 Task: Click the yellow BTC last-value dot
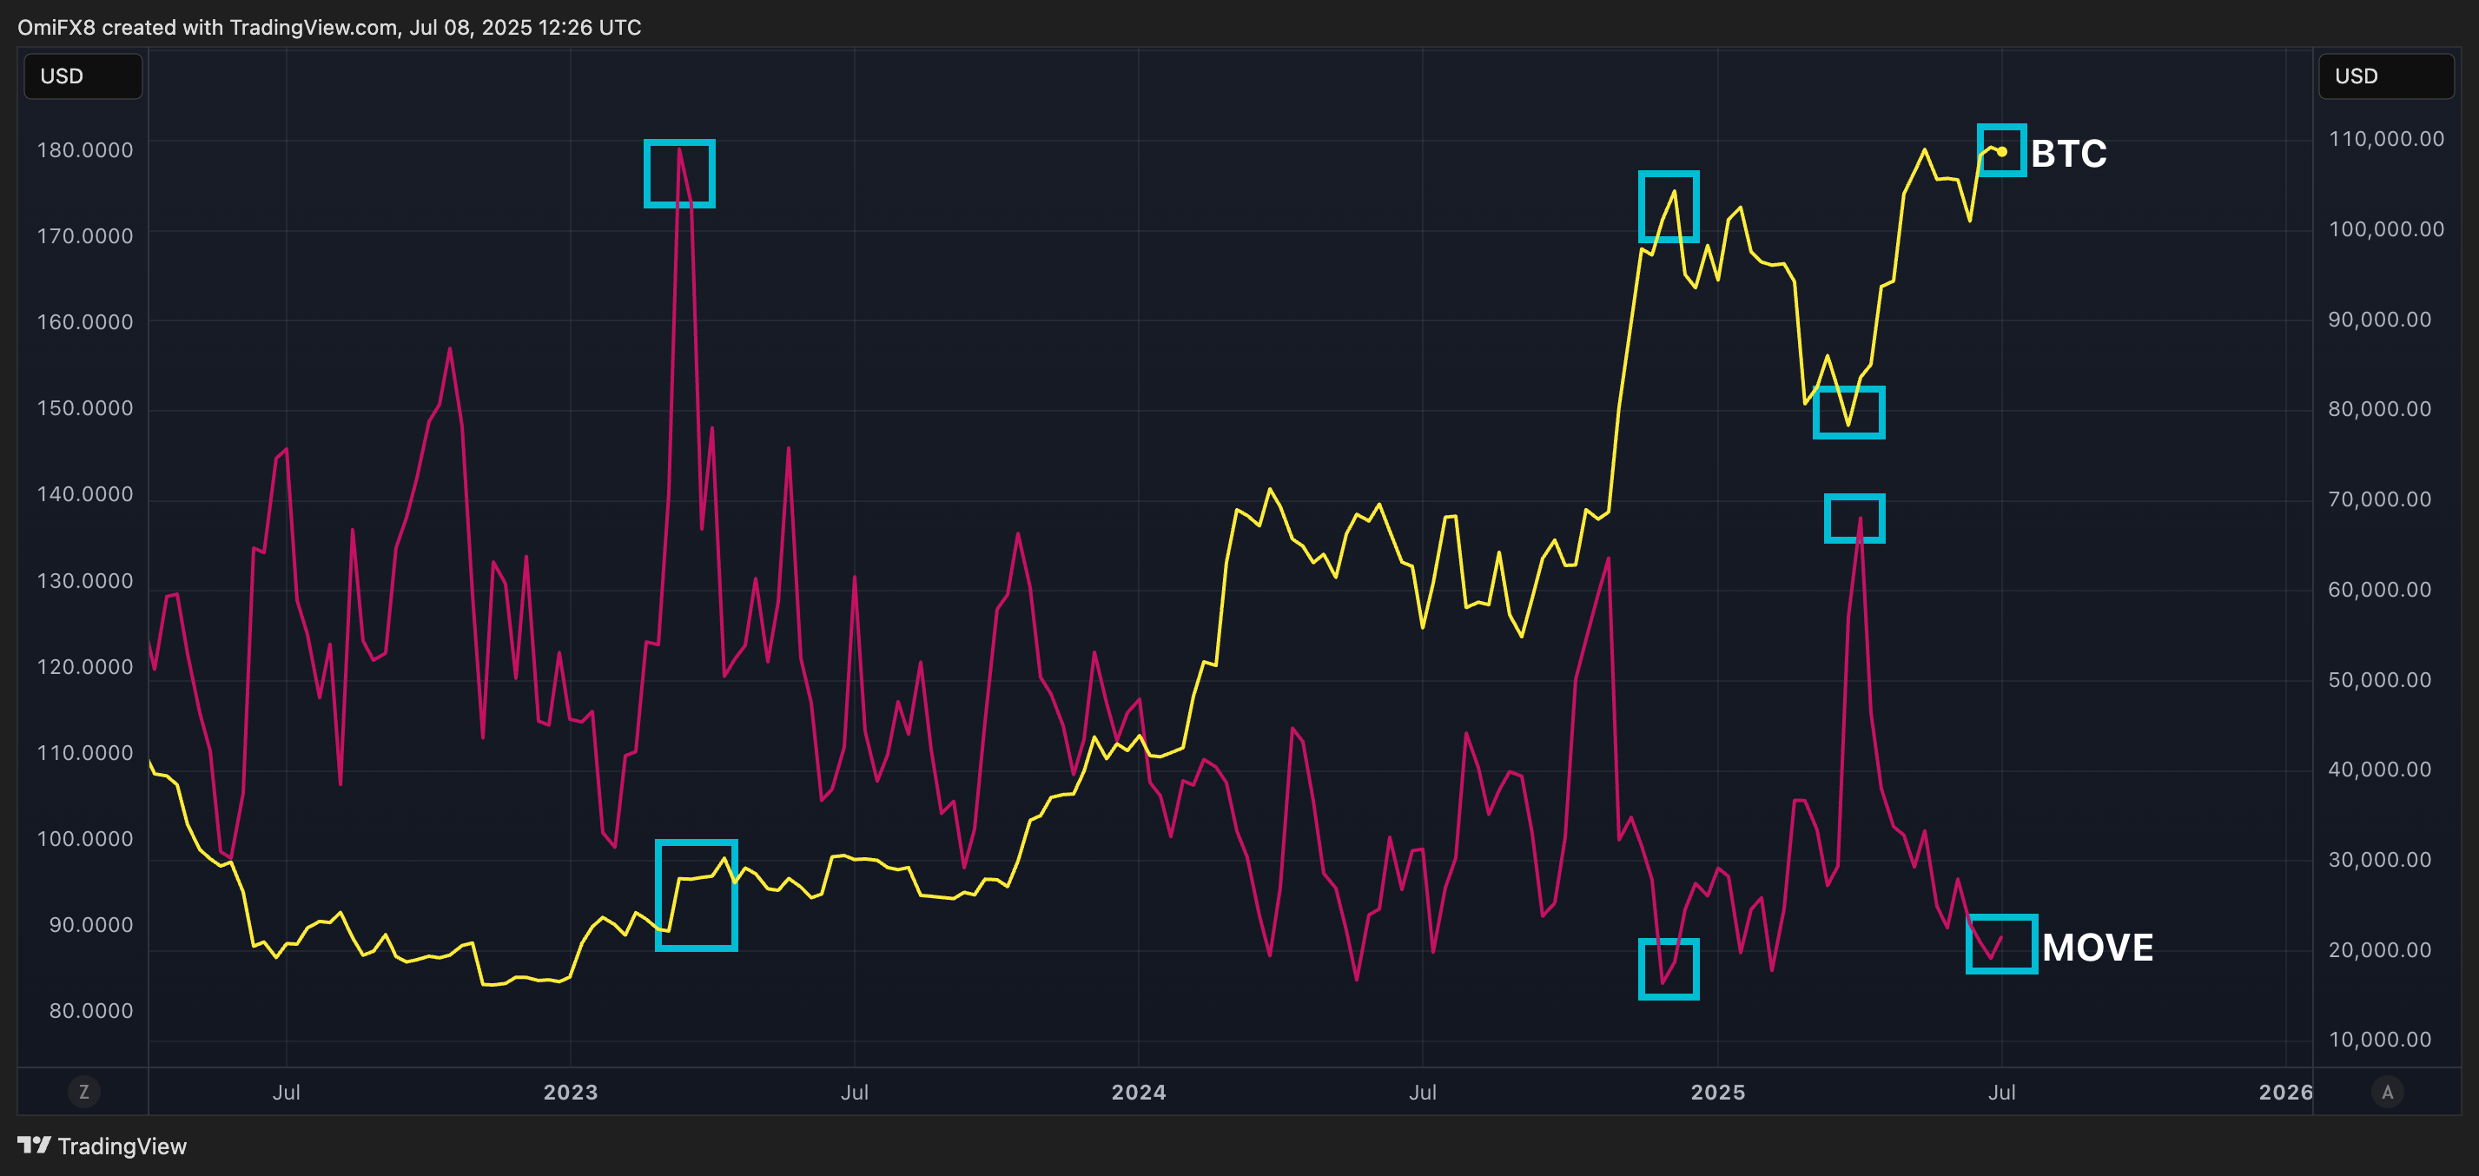pos(2001,151)
